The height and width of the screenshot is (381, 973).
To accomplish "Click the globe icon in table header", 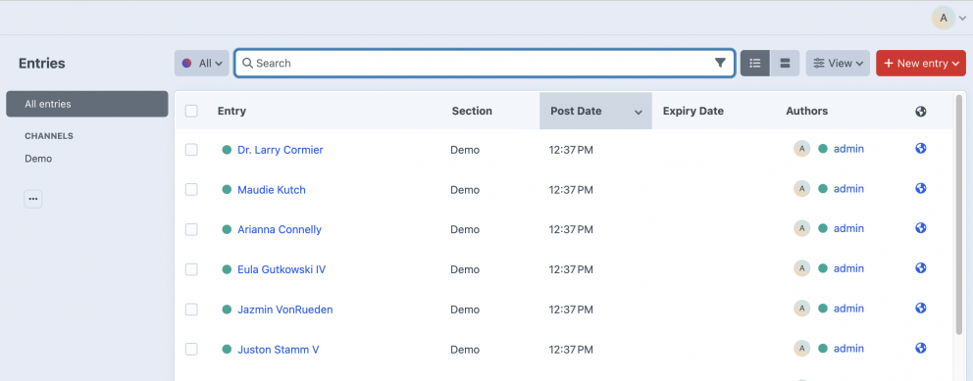I will click(921, 112).
